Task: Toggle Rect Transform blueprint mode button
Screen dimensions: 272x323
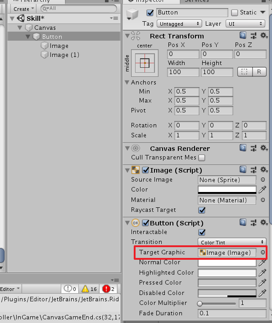Action: click(245, 72)
